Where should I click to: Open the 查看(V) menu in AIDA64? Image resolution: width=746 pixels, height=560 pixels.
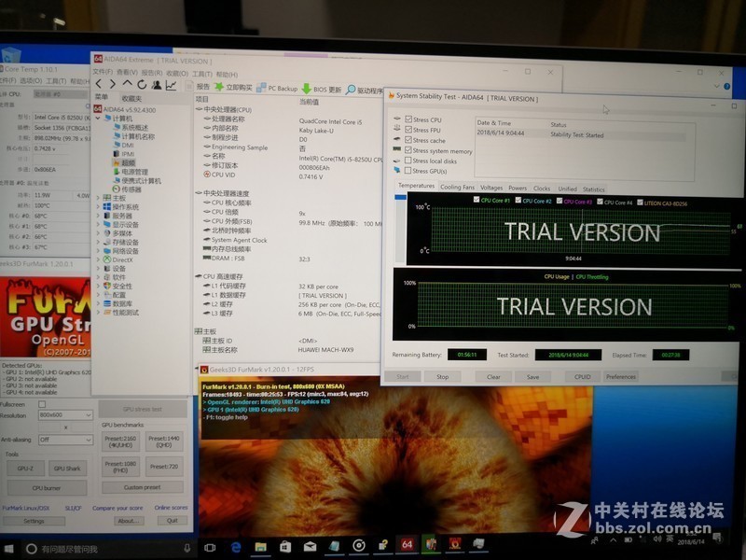(127, 72)
